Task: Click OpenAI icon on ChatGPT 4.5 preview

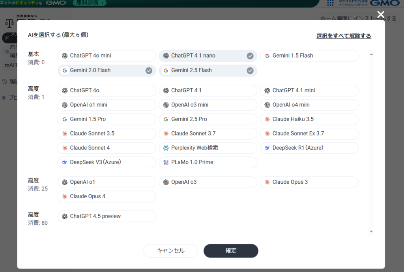Action: click(65, 216)
